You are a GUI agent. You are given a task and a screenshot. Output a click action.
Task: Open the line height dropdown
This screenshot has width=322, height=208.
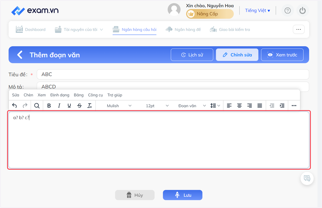[215, 106]
